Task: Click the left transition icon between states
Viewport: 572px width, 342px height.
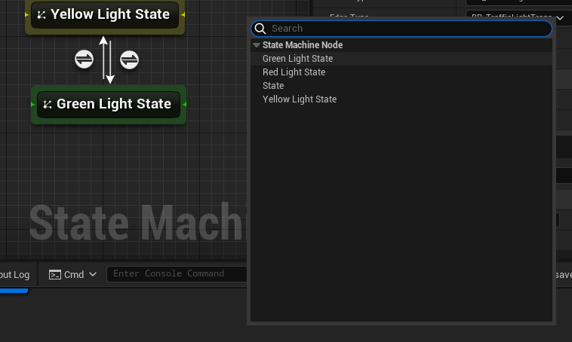Action: tap(85, 60)
